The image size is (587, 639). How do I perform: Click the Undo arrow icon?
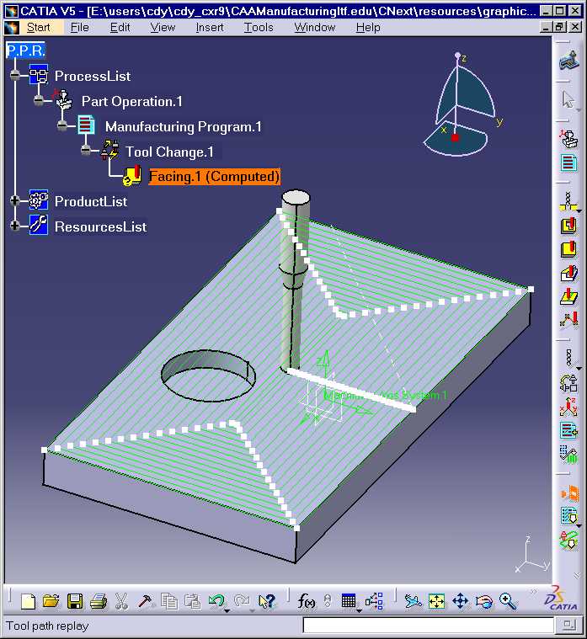[x=216, y=601]
